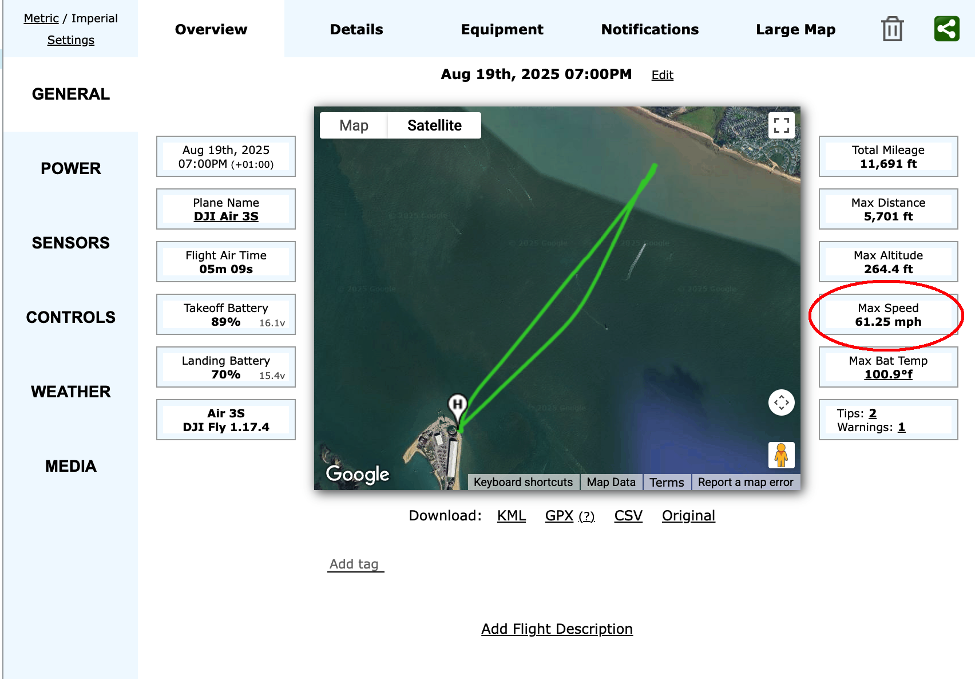Screen dimensions: 975x679
Task: Click the Add tag field
Action: coord(355,564)
